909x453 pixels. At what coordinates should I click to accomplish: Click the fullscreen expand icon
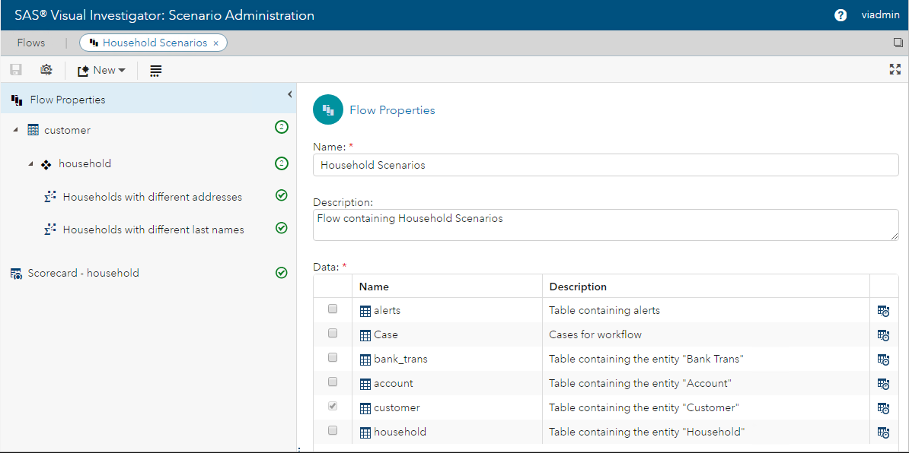(x=895, y=70)
